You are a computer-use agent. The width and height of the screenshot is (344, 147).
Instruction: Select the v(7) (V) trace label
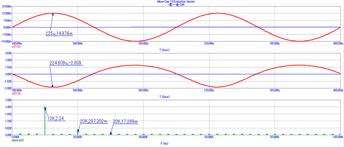pos(16,47)
